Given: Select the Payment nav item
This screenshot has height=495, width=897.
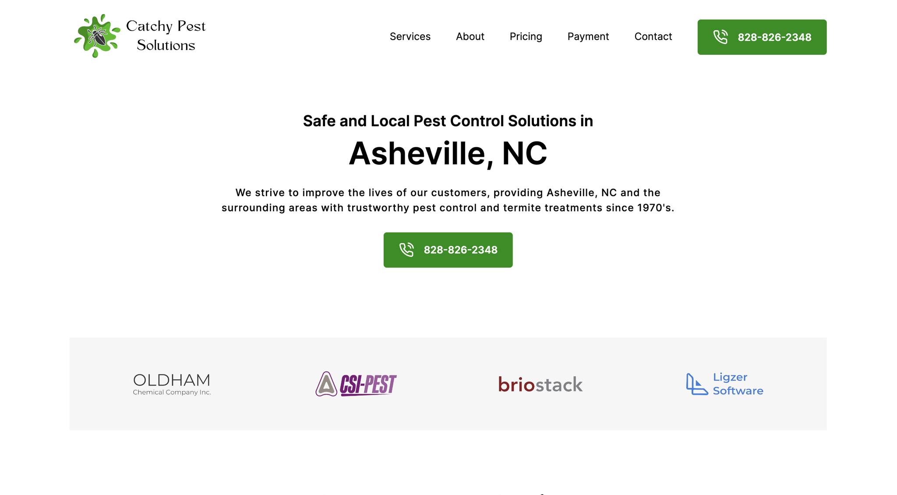Looking at the screenshot, I should (x=588, y=36).
